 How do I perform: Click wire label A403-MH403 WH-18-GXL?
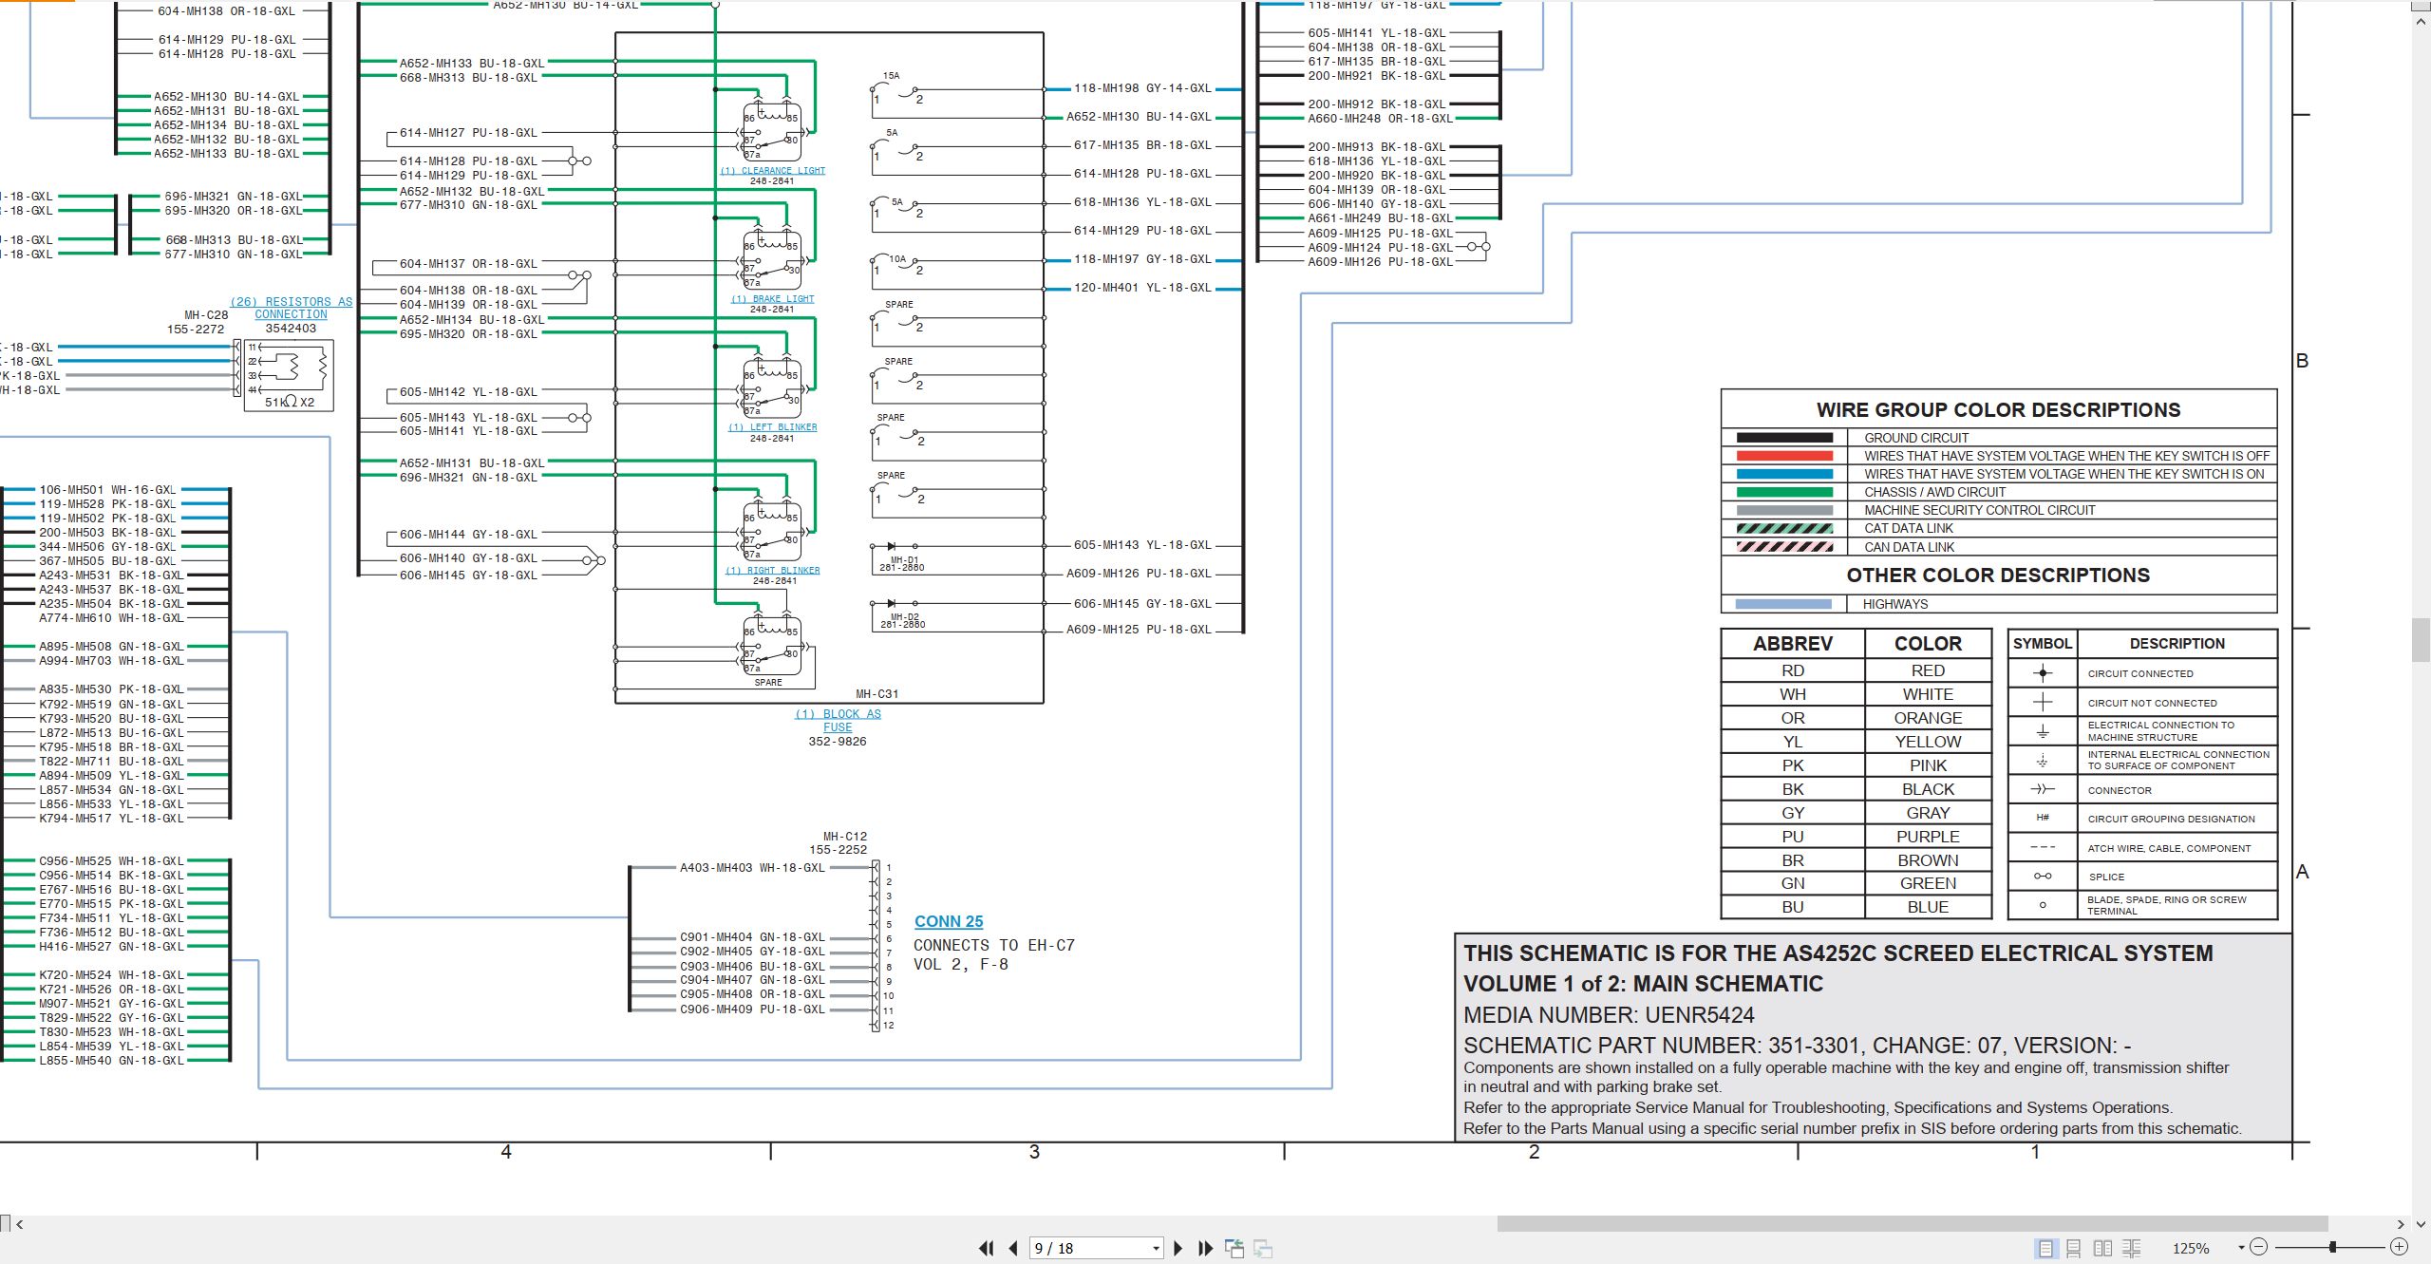tap(752, 868)
